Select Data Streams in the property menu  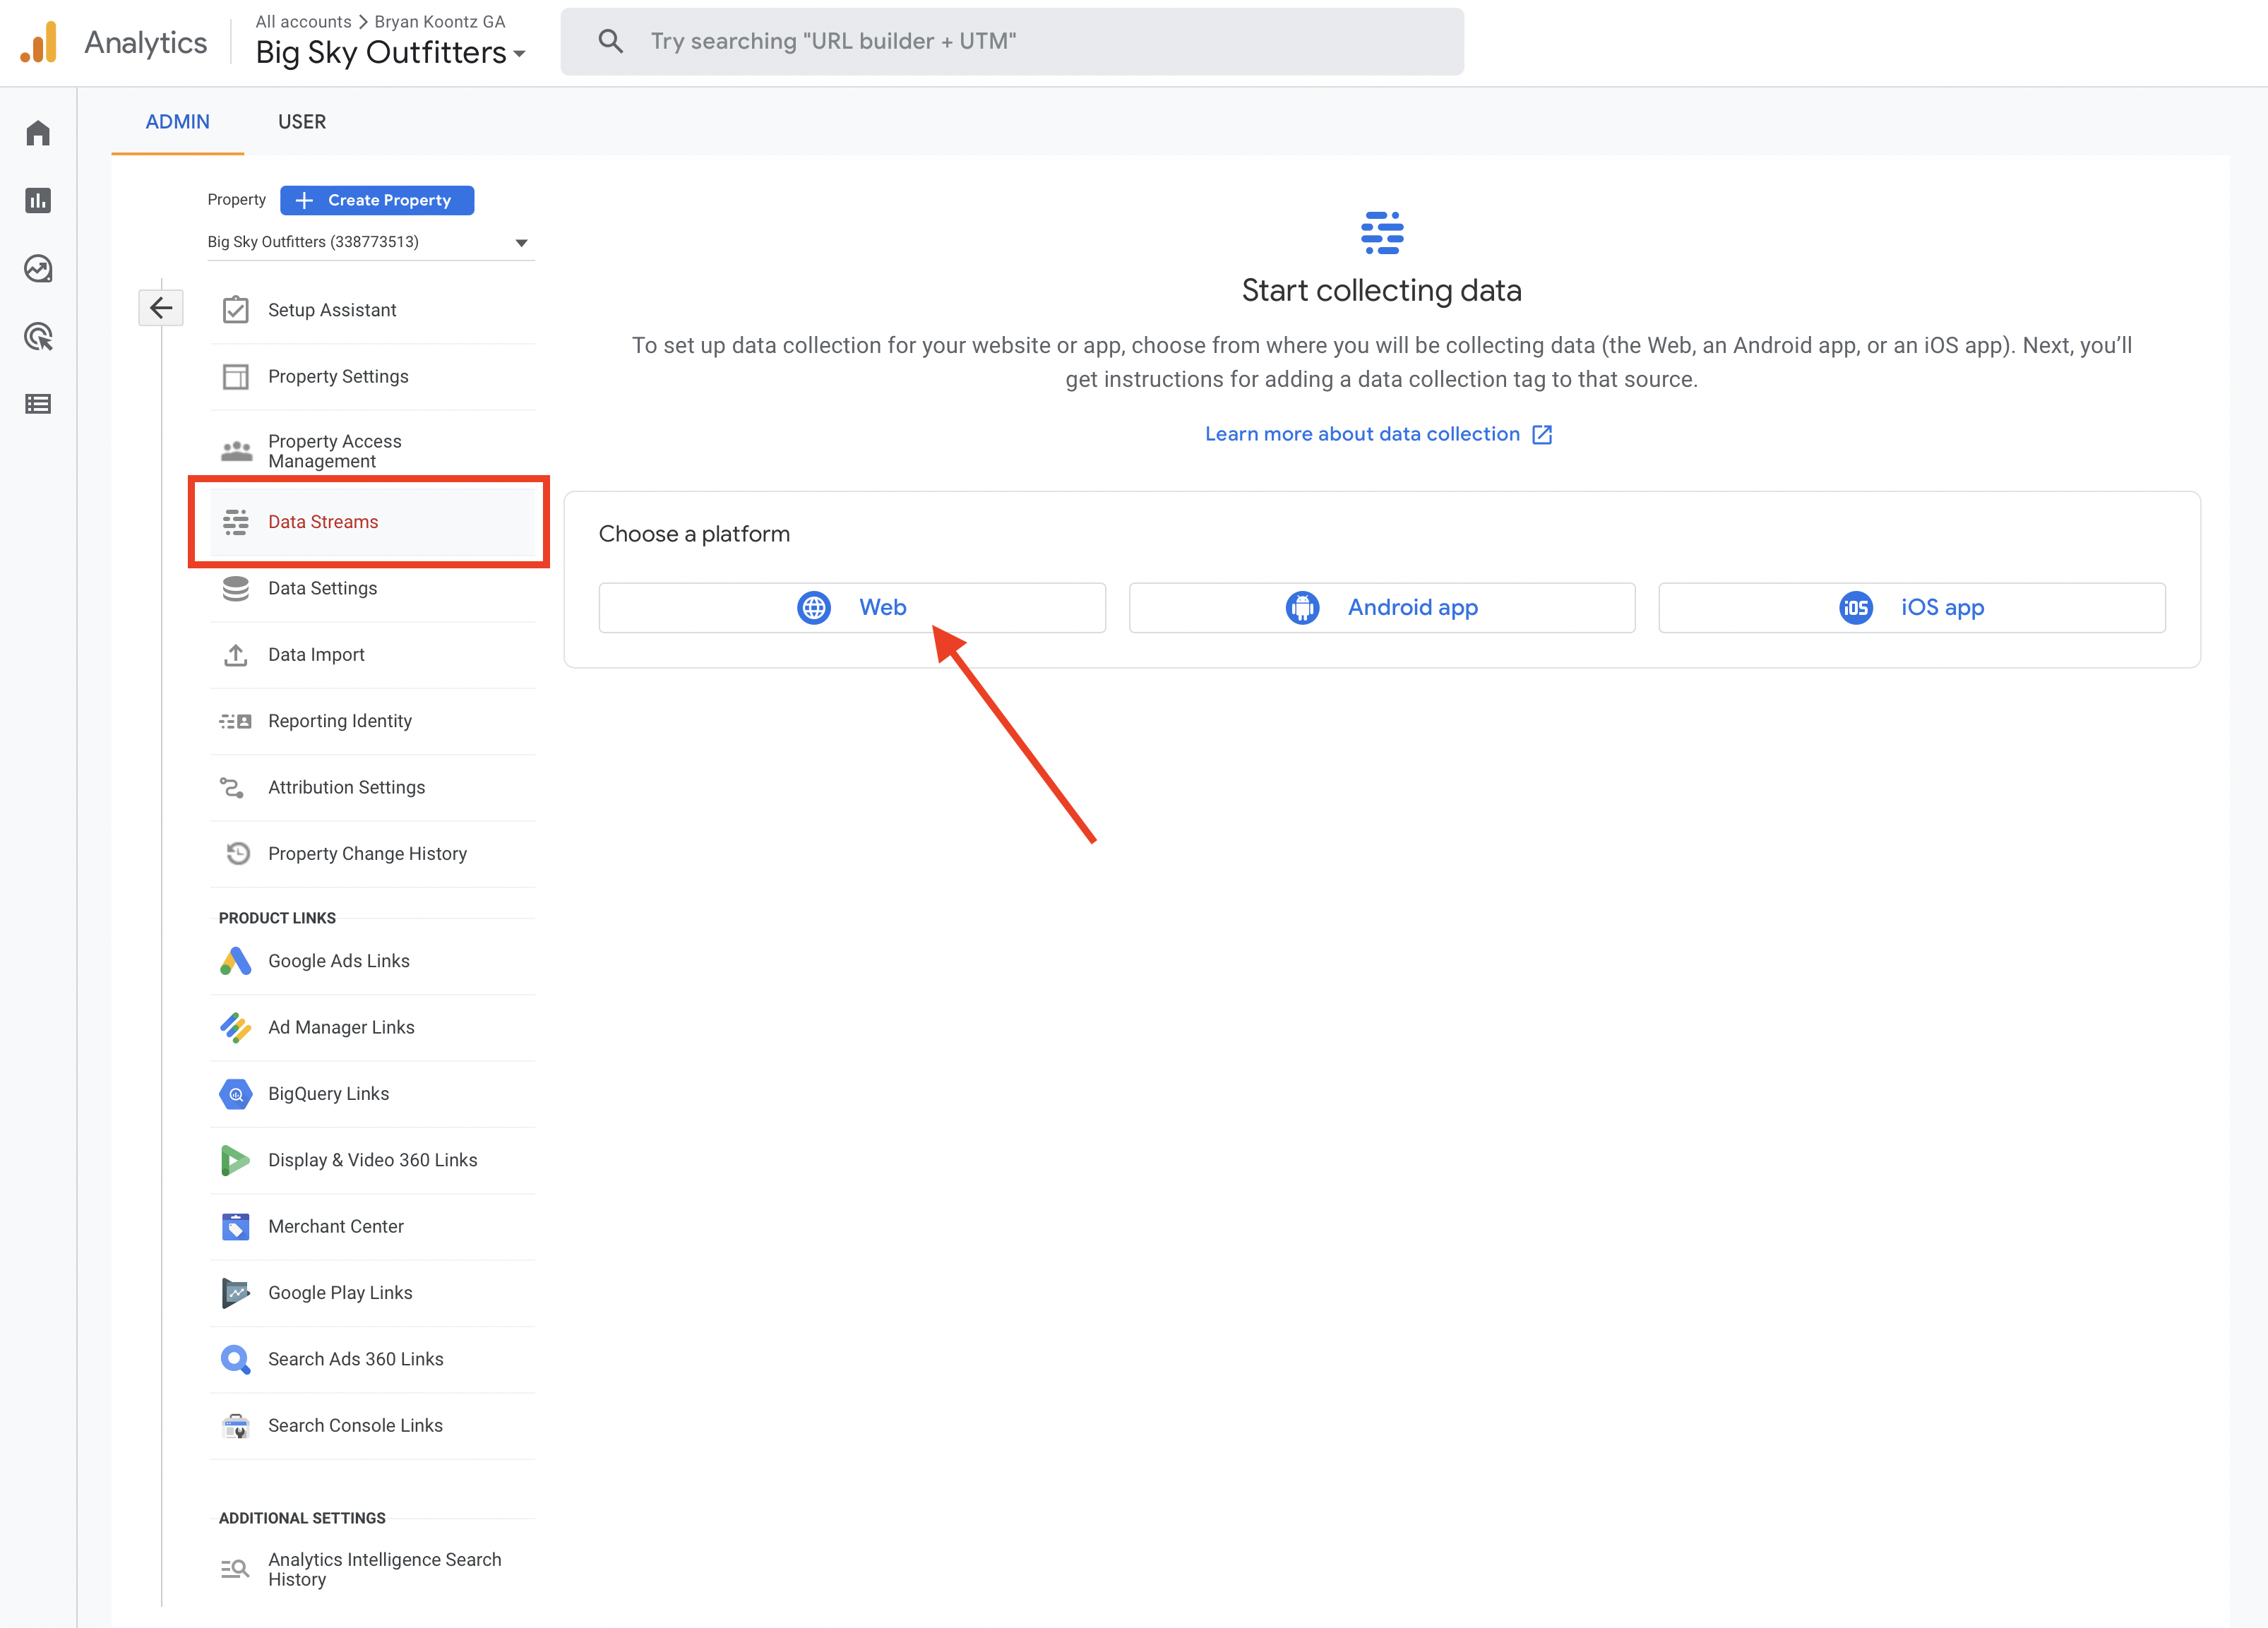372,522
